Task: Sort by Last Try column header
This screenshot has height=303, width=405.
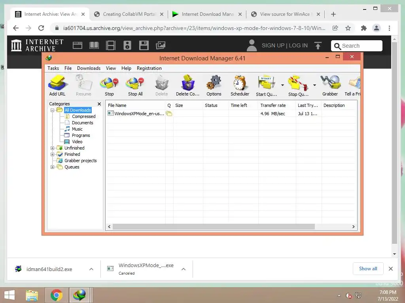Action: (308, 105)
